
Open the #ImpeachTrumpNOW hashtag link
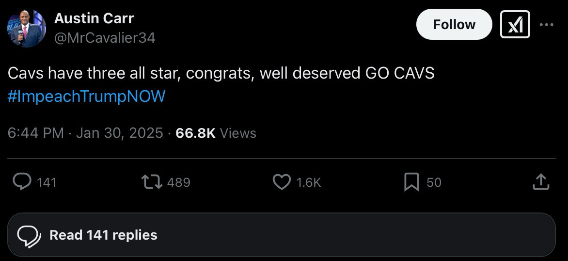click(86, 96)
